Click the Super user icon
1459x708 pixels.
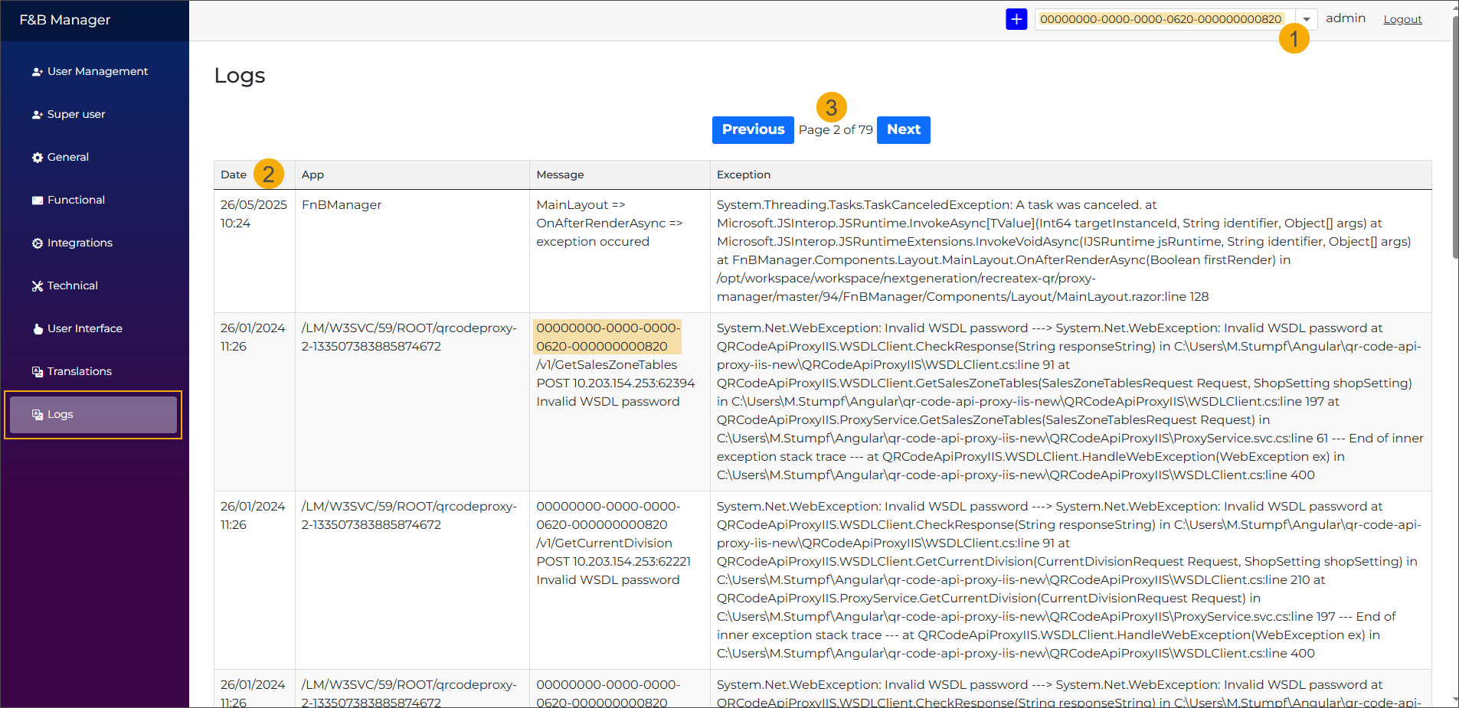[x=37, y=115]
